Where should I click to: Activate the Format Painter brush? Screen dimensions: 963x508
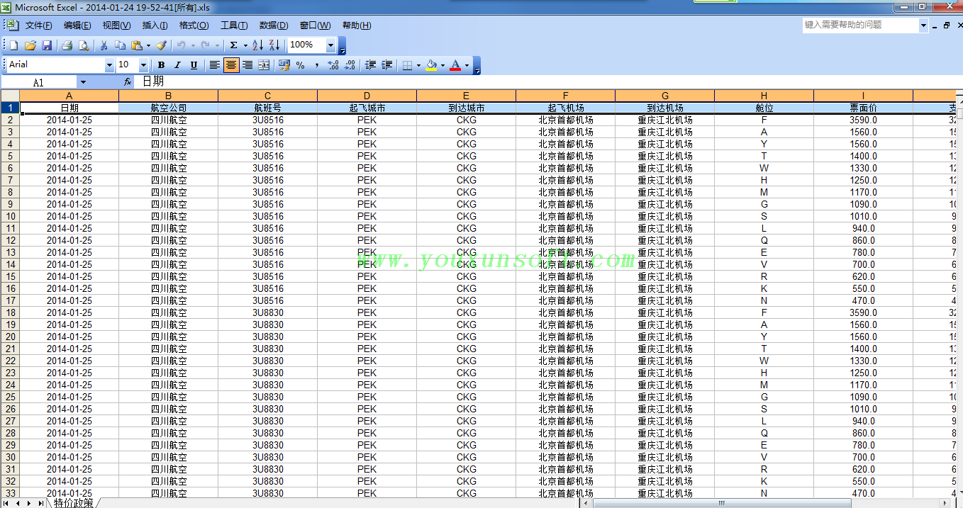click(161, 45)
